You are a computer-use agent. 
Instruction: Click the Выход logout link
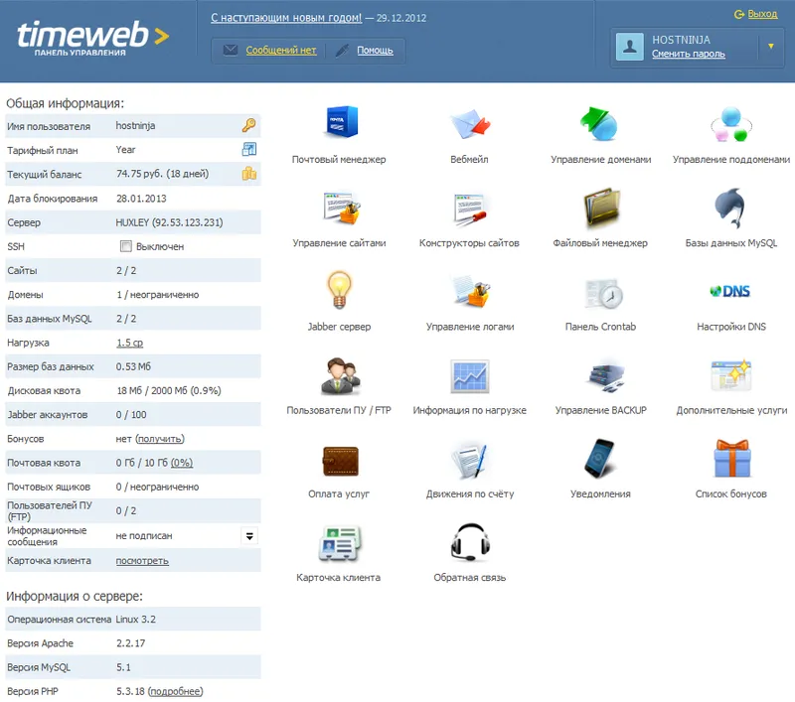[762, 14]
